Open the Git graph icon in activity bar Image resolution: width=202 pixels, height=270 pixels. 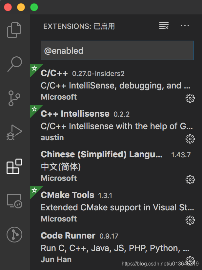click(x=14, y=235)
